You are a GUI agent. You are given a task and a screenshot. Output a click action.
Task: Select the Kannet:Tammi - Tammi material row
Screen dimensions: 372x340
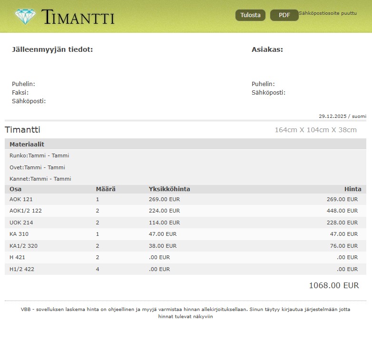coord(40,179)
